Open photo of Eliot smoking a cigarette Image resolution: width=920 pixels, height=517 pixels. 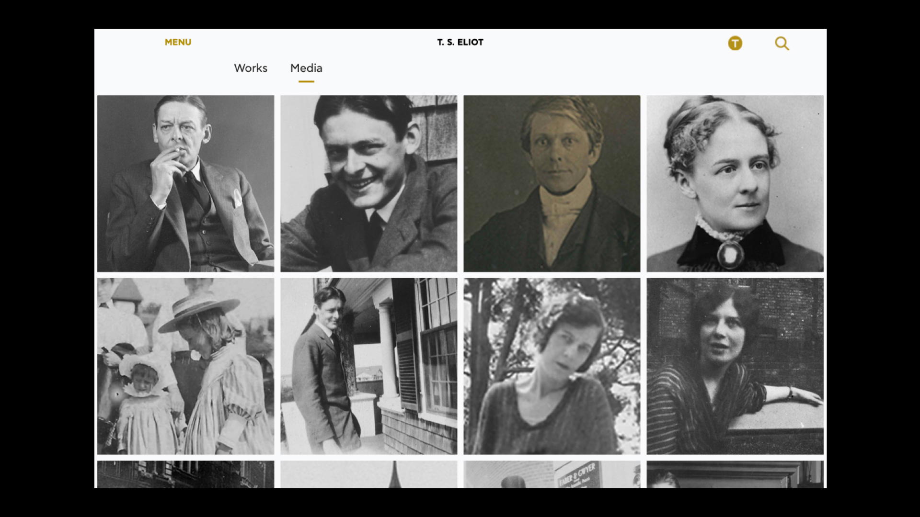coord(186,183)
